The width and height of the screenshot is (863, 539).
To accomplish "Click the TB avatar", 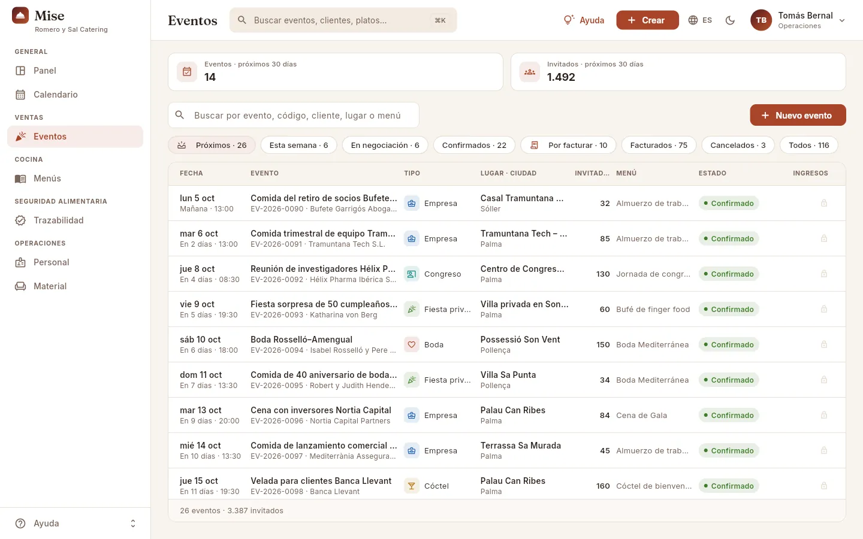I will [761, 20].
